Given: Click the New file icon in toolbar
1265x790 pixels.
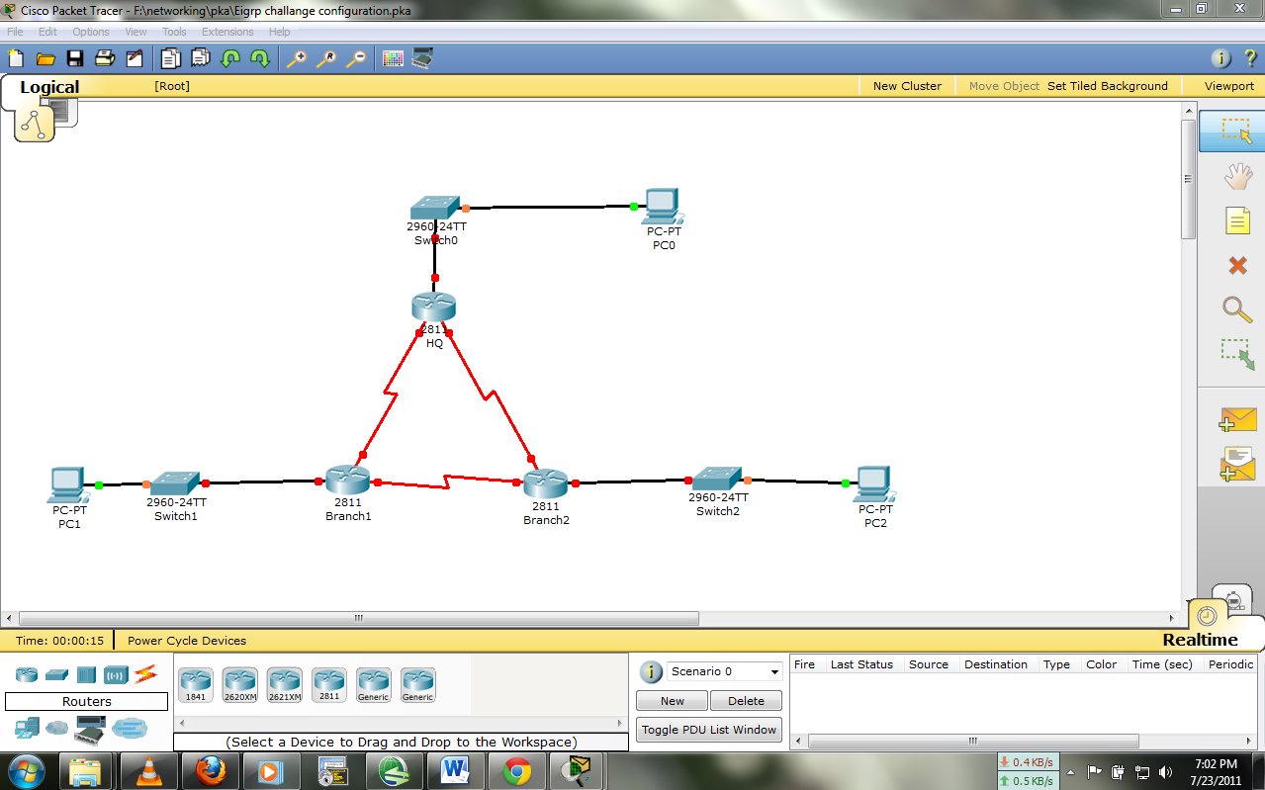Looking at the screenshot, I should pyautogui.click(x=15, y=58).
